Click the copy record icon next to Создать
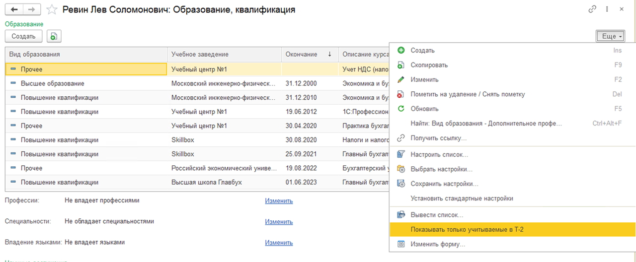The height and width of the screenshot is (262, 636). coord(54,36)
